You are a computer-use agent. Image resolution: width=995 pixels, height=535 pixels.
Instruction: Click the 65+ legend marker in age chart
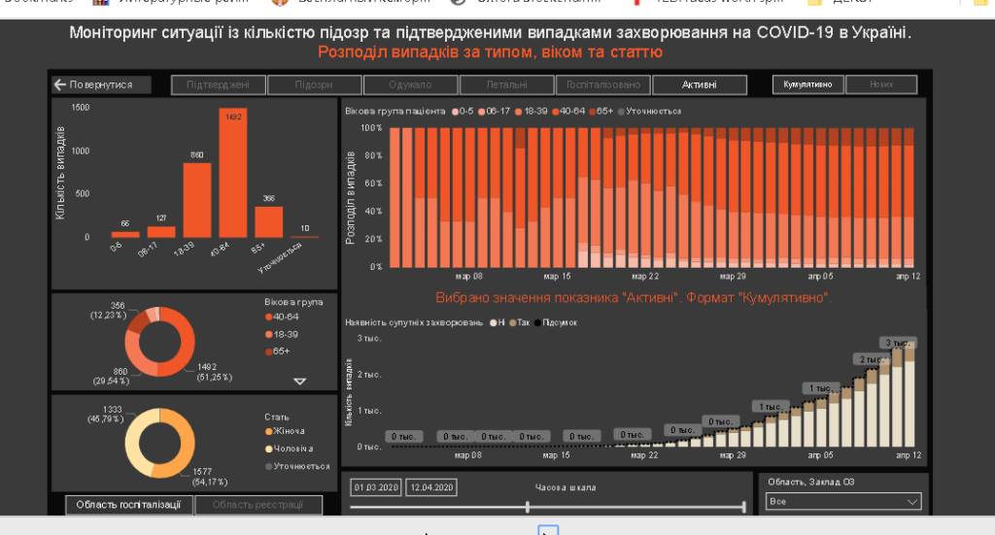point(593,112)
